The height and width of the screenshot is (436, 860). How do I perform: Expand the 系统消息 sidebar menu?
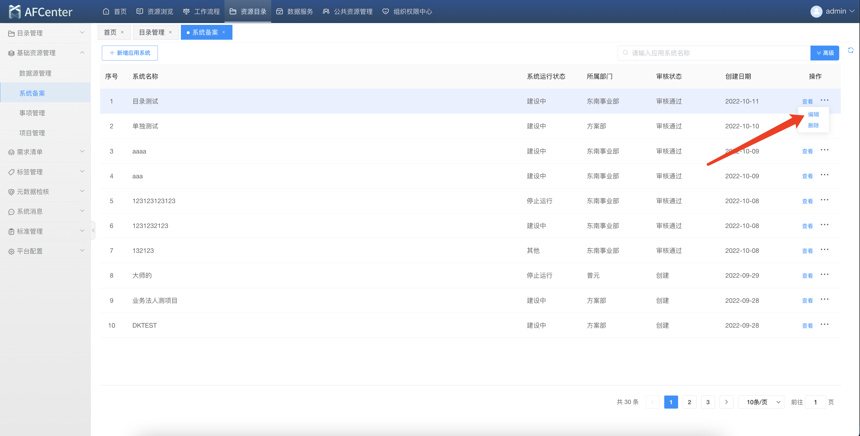pos(45,211)
